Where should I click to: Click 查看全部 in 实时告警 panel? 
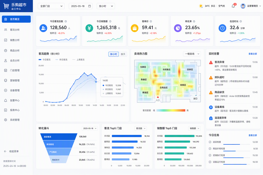coord(252,54)
